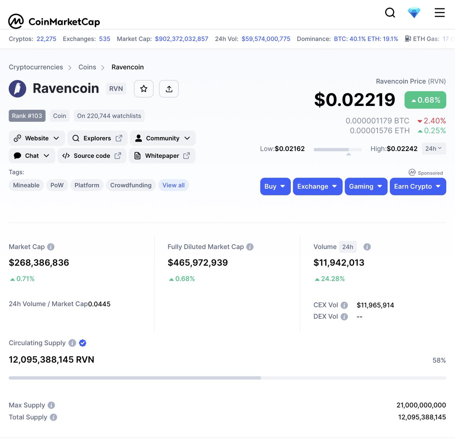This screenshot has width=455, height=441.
Task: Open the Chat dropdown
Action: (32, 156)
